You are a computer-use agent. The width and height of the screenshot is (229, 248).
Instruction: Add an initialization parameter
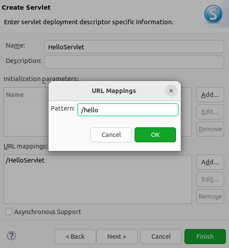[210, 95]
